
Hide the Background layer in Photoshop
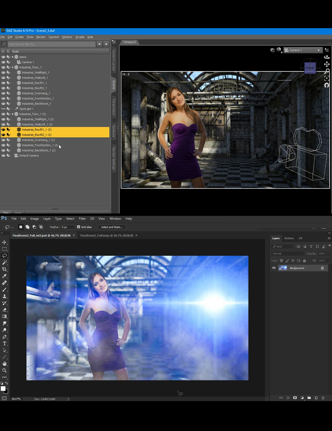274,268
